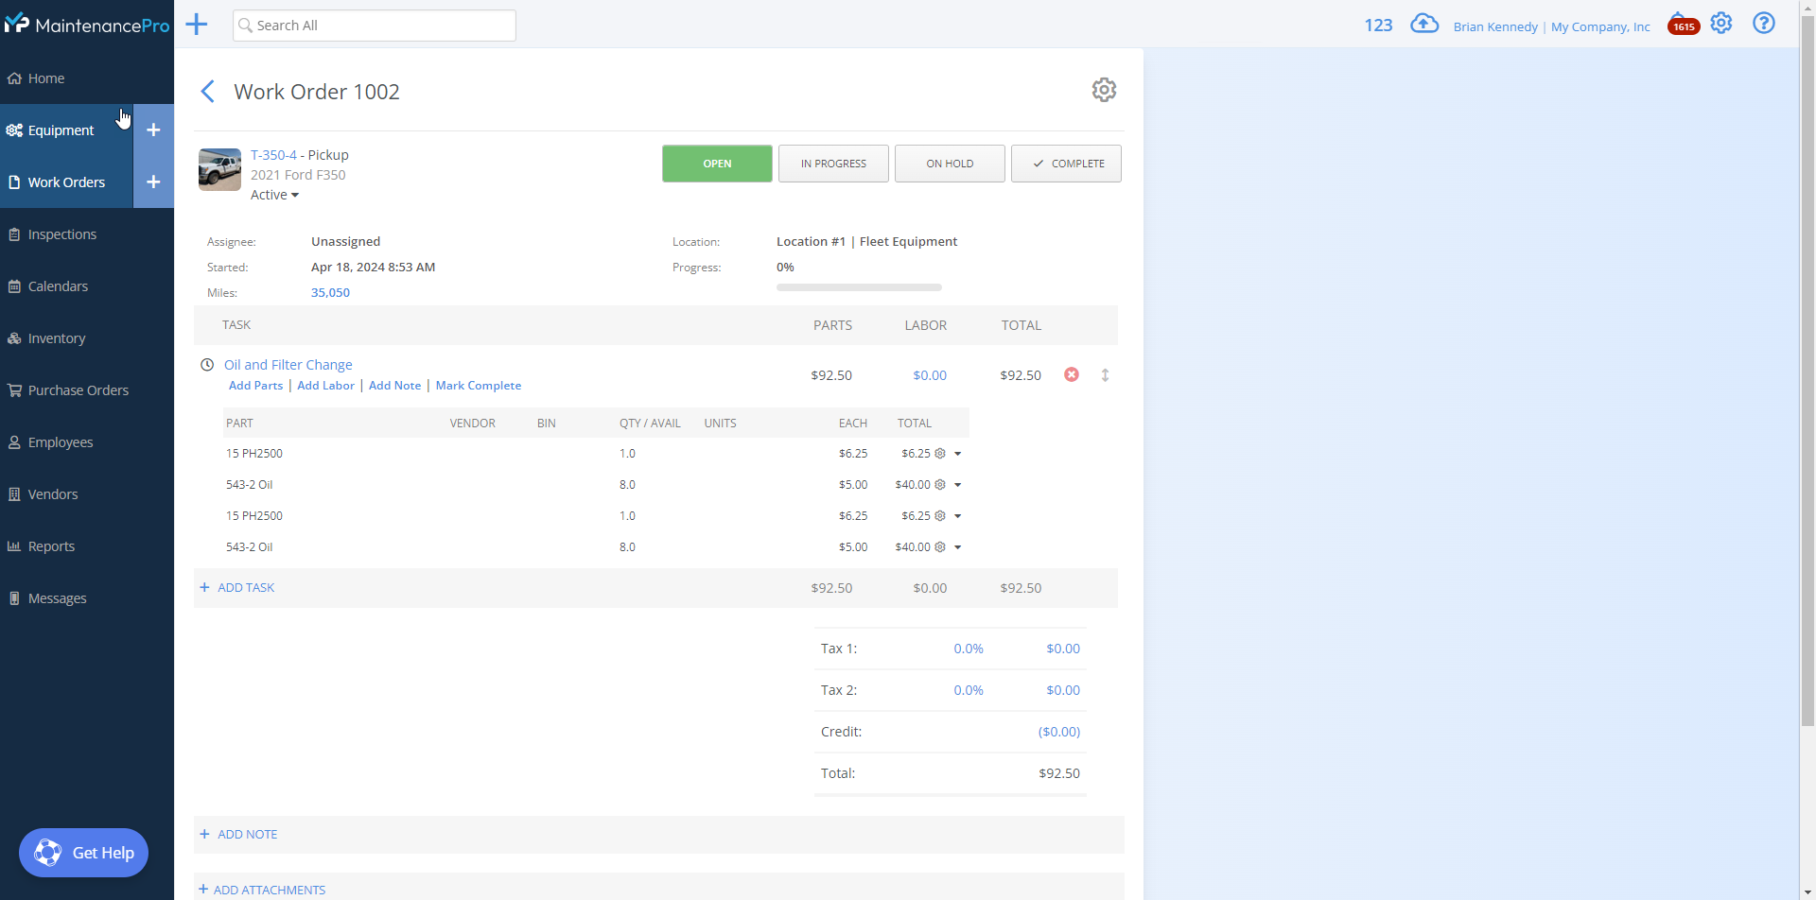Viewport: 1816px width, 900px height.
Task: Mark work order Complete
Action: [x=1066, y=164]
